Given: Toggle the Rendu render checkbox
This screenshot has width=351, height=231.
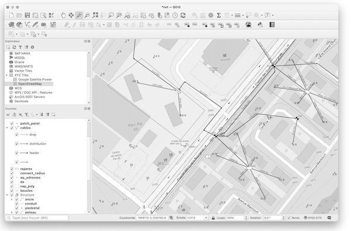Looking at the screenshot, I should point(289,218).
